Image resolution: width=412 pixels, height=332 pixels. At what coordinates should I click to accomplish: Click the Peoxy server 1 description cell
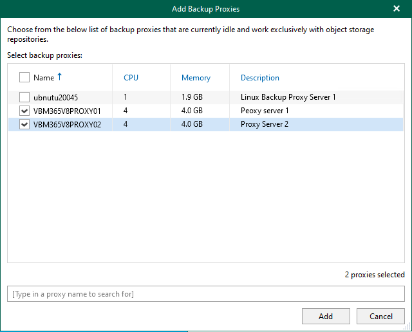264,111
